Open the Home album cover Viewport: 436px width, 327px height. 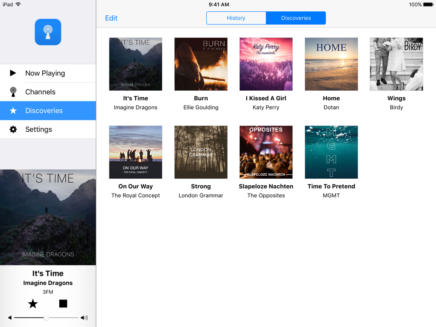[331, 64]
